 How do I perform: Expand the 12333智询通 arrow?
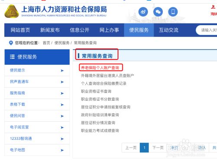point(62,139)
